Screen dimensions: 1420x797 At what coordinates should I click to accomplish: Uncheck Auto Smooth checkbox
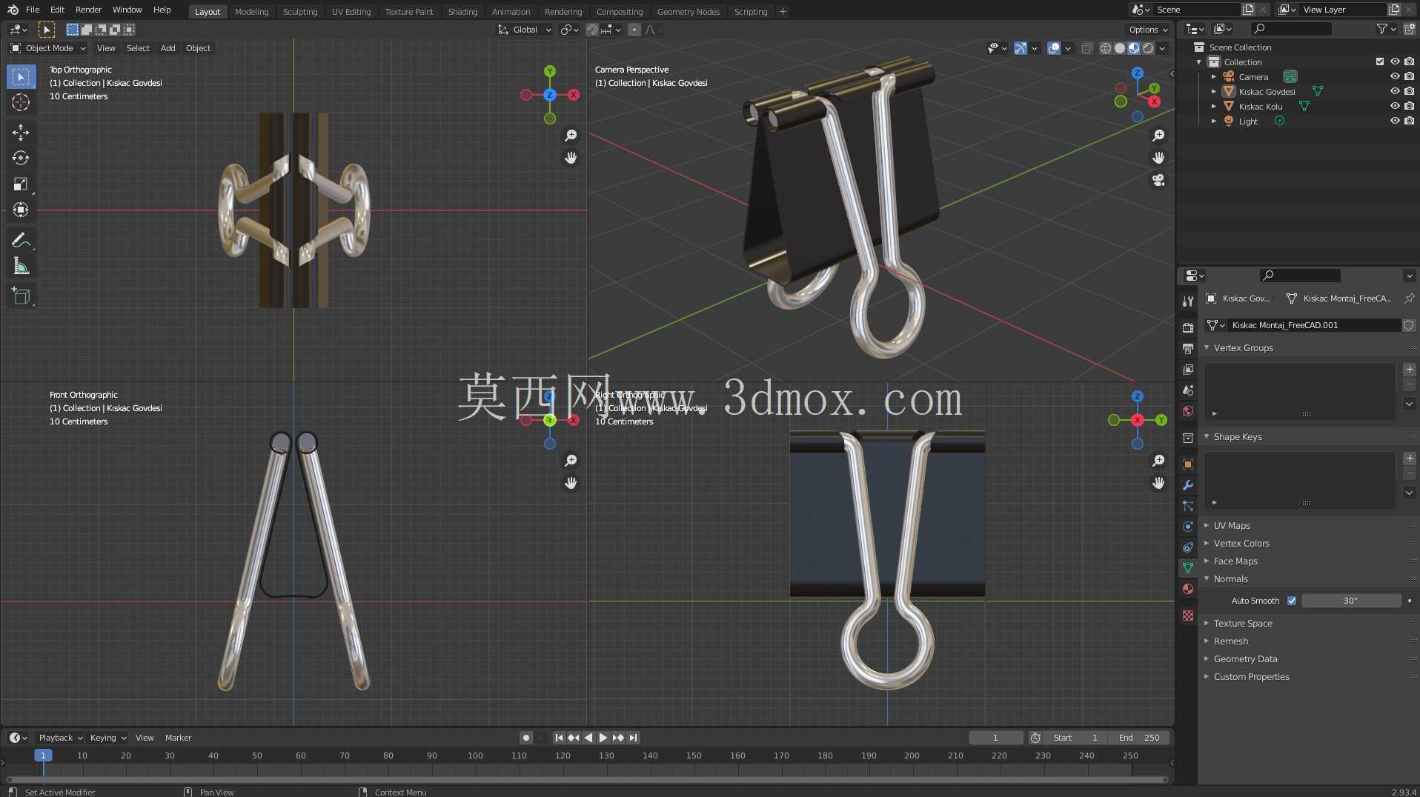(x=1292, y=601)
